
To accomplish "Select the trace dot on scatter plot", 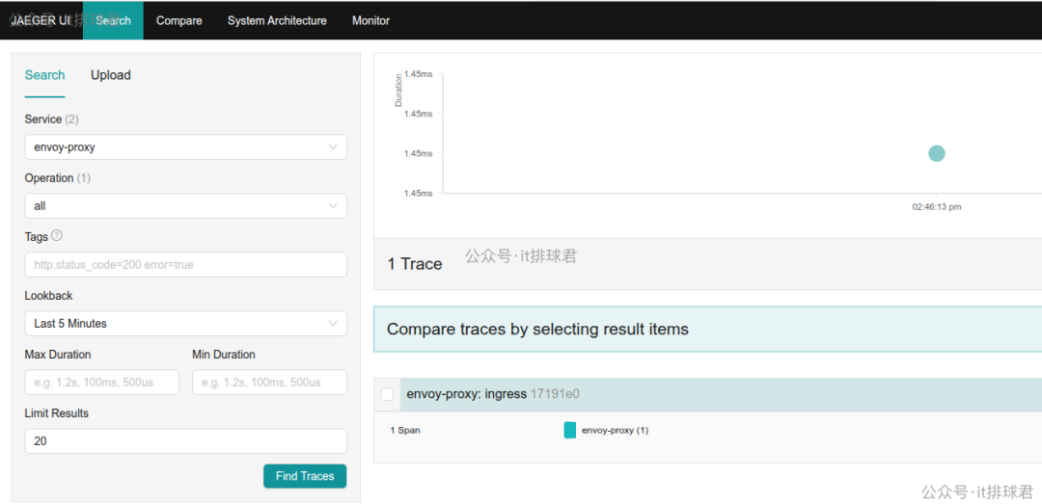I will [936, 153].
